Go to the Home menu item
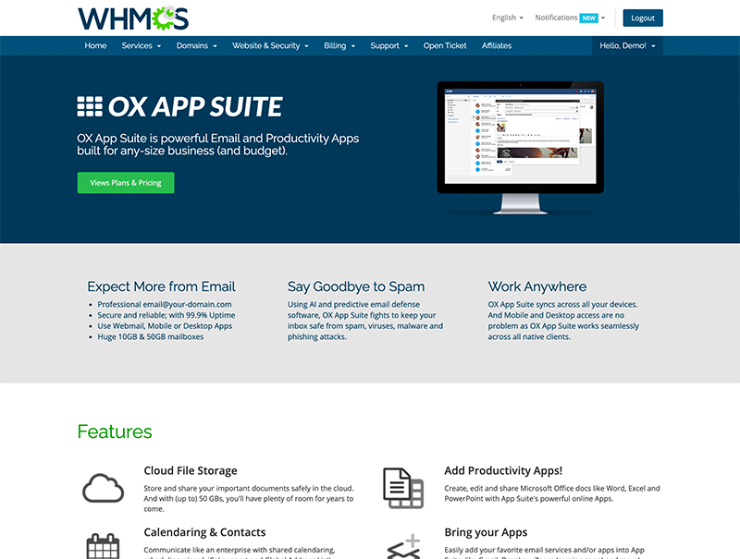 (95, 45)
